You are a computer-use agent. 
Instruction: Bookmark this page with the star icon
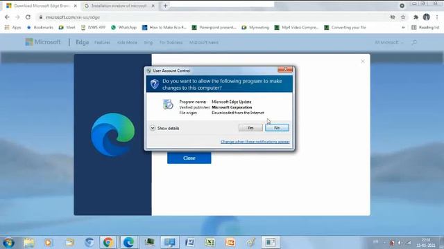403,17
